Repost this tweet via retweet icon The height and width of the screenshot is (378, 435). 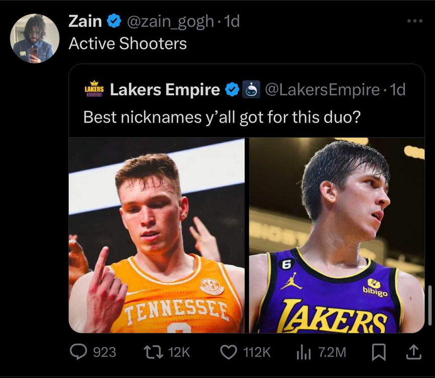click(150, 352)
